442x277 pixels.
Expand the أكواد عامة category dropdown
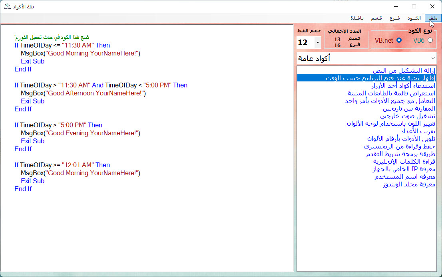pyautogui.click(x=432, y=58)
